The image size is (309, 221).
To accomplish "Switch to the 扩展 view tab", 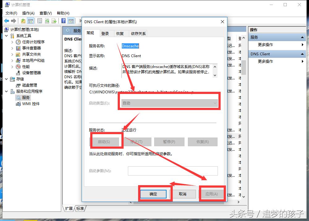I will pos(69,209).
